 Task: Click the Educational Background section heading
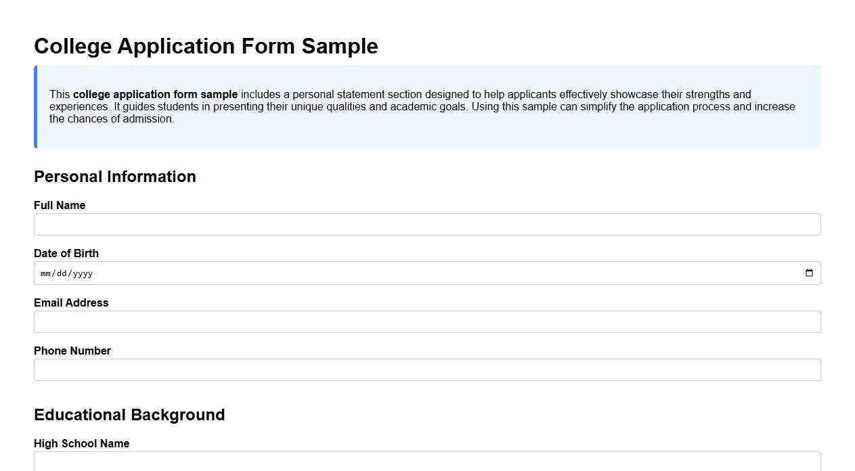pyautogui.click(x=129, y=415)
